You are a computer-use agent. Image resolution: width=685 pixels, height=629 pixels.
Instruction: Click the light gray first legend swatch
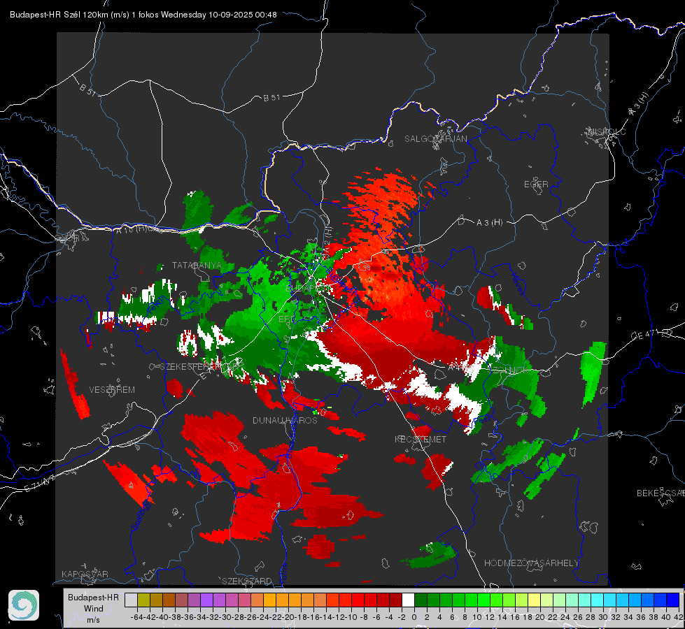tap(131, 600)
